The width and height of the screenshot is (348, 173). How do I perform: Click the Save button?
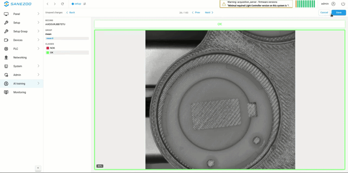[x=339, y=13]
